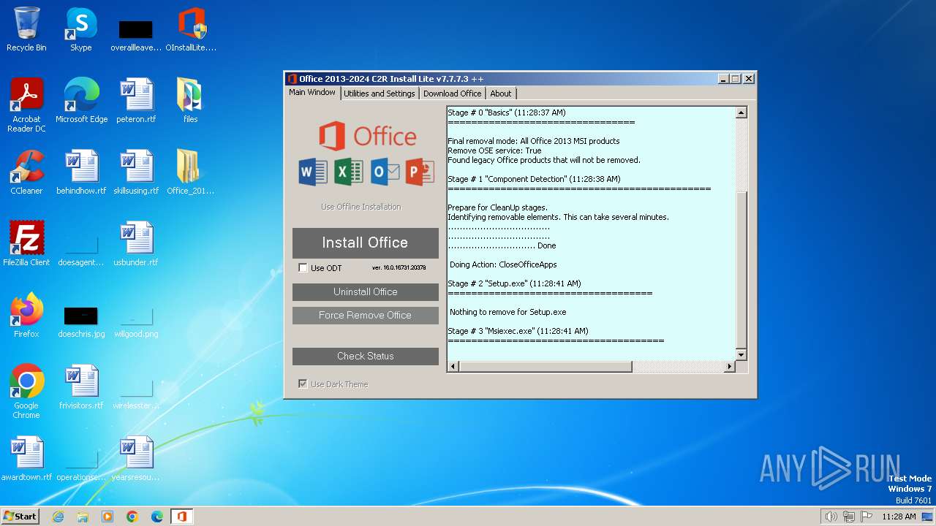The width and height of the screenshot is (936, 526).
Task: Open the Utilities and Settings tab
Action: (x=379, y=94)
